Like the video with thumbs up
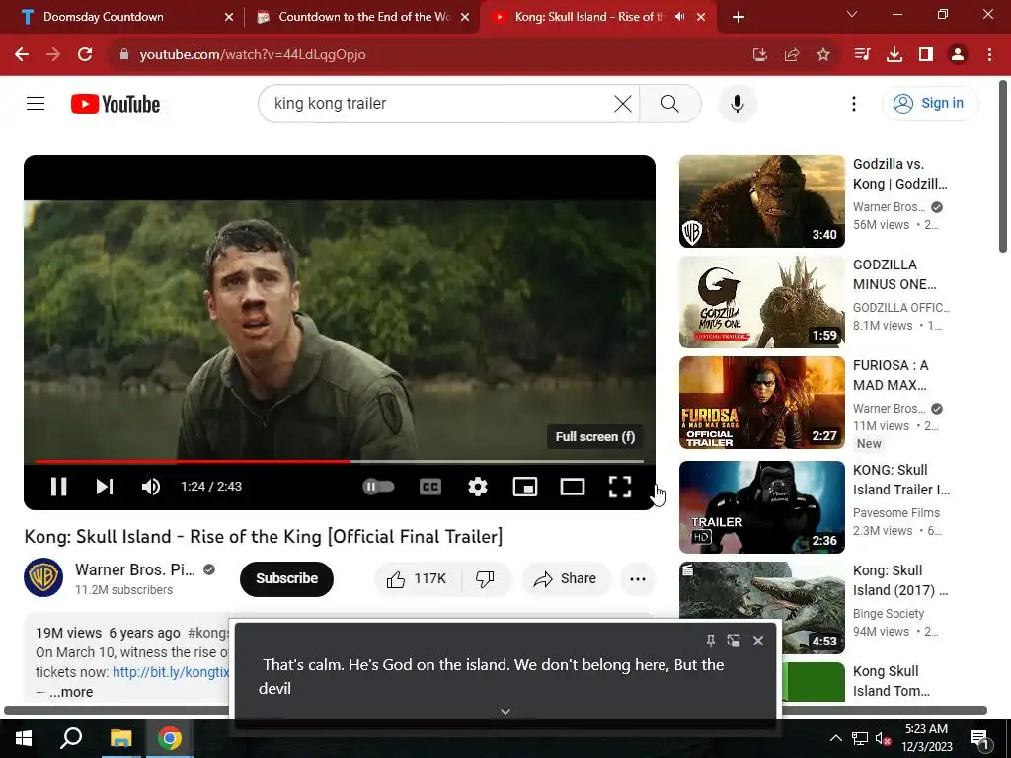Screen dimensions: 1011x758 pos(417,578)
